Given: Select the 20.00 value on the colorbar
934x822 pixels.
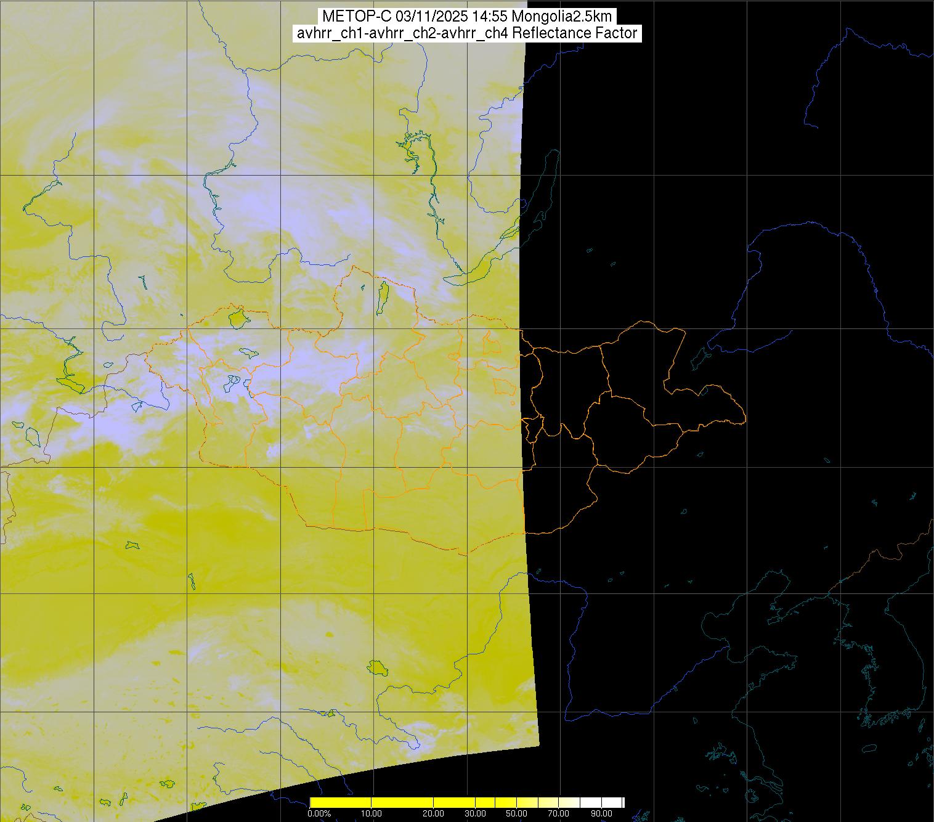Looking at the screenshot, I should tap(433, 814).
